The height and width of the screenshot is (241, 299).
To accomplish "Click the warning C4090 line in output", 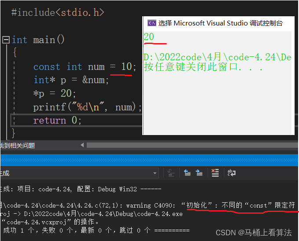I will point(150,205).
